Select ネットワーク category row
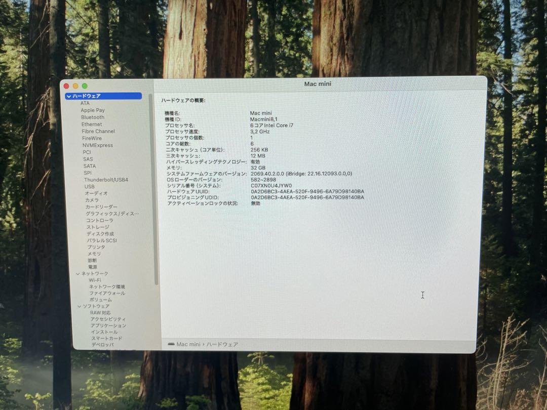Viewport: 547px width, 410px height. click(x=95, y=274)
